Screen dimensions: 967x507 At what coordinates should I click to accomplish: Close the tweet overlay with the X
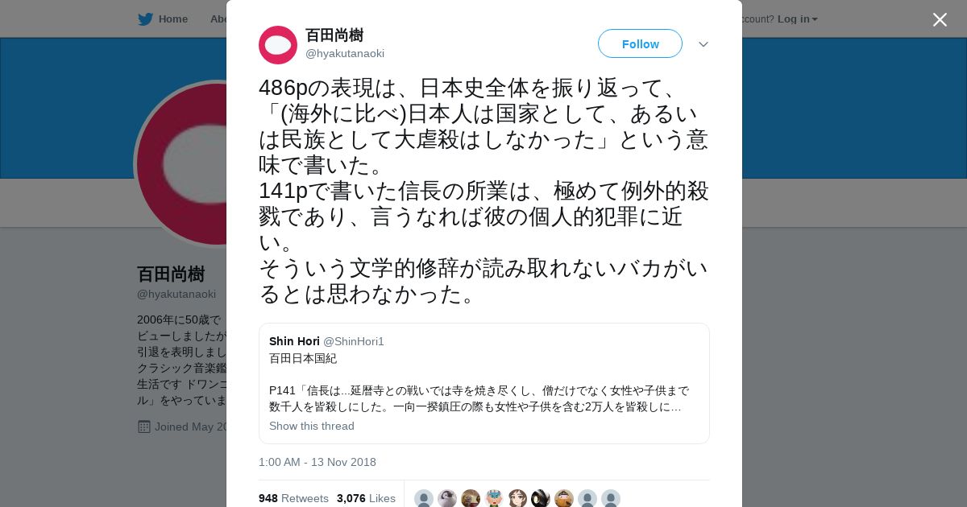[940, 19]
